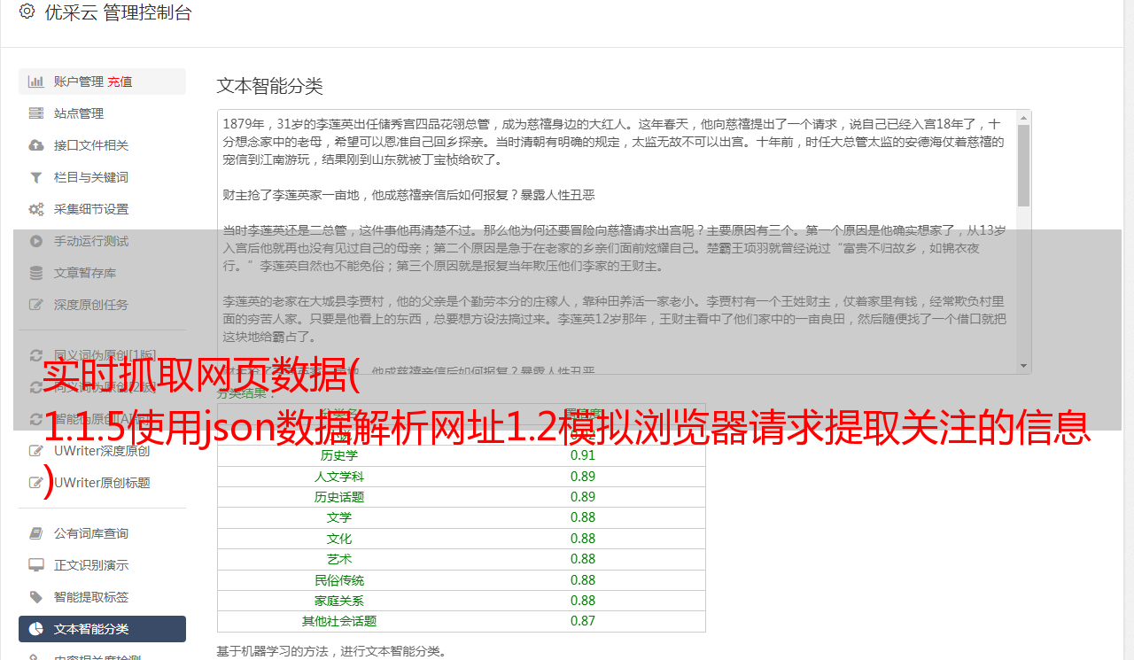
Task: Click the 历史学 category cell
Action: (x=339, y=455)
